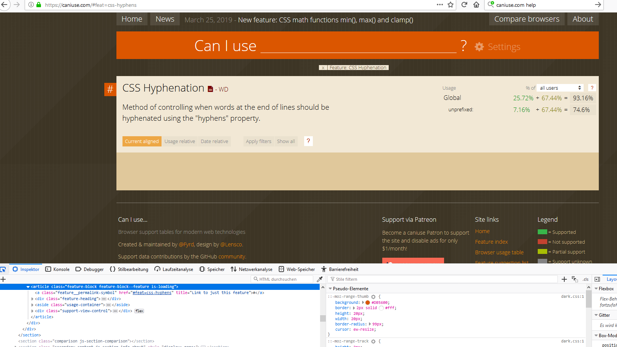Enable the Date relative view
Viewport: 617px width, 347px height.
(x=214, y=141)
